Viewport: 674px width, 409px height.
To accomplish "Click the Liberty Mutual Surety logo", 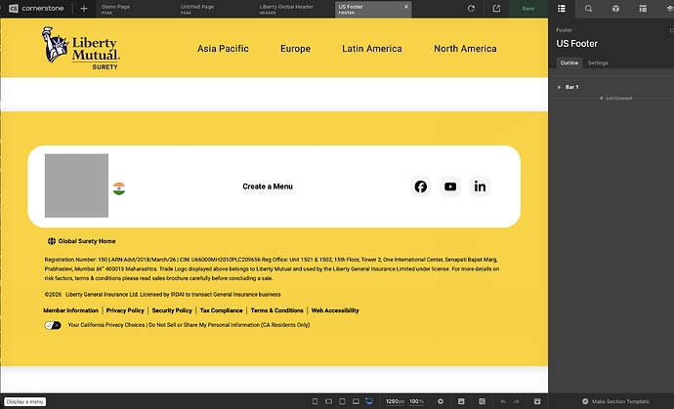I will click(81, 48).
